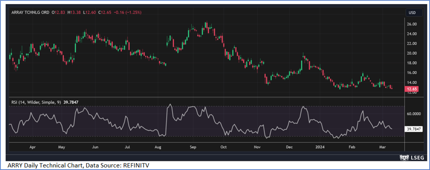Screen dimensions: 430x170
Task: Click the H13.38 high price readout
Action: click(73, 12)
